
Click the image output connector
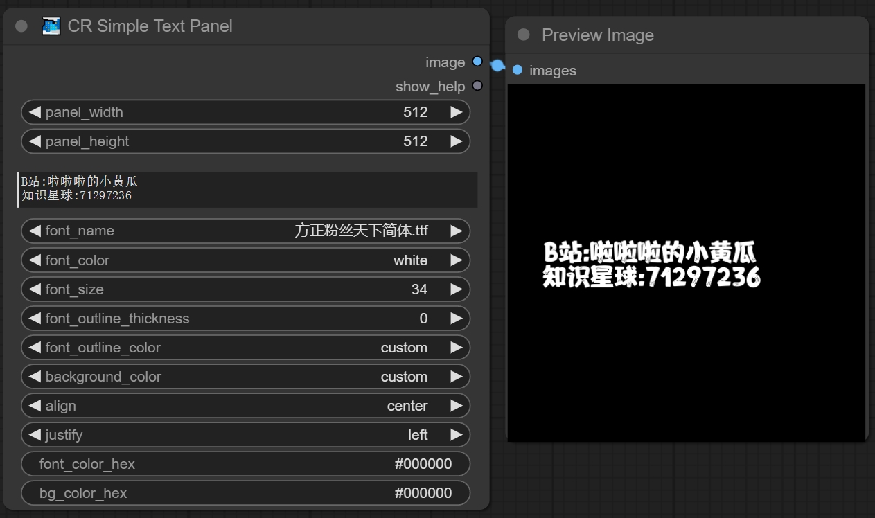tap(477, 62)
